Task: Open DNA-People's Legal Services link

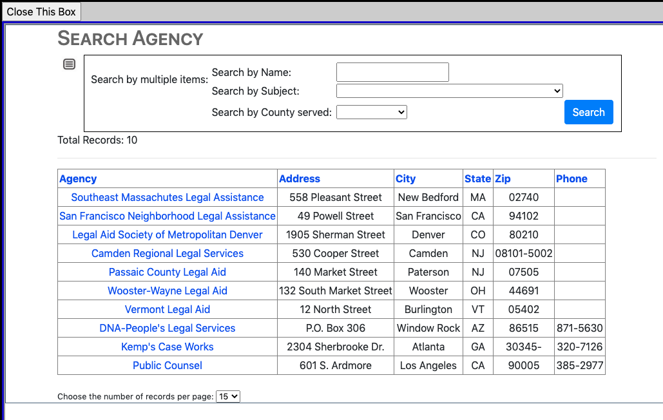Action: [168, 328]
